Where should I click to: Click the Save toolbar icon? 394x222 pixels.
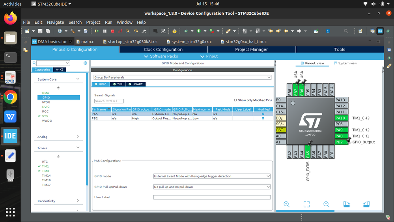(40, 31)
